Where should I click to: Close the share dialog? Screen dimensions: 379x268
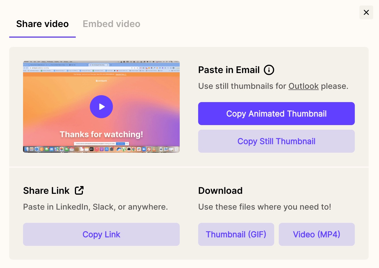click(x=366, y=12)
